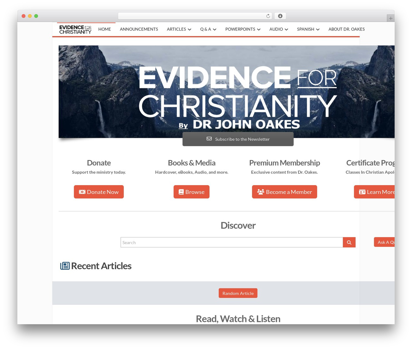Click the Random Article button

(x=238, y=293)
